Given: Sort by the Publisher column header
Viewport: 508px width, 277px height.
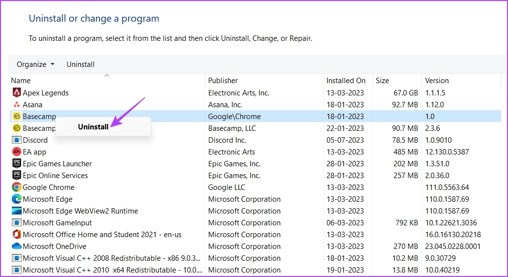Looking at the screenshot, I should pos(223,81).
